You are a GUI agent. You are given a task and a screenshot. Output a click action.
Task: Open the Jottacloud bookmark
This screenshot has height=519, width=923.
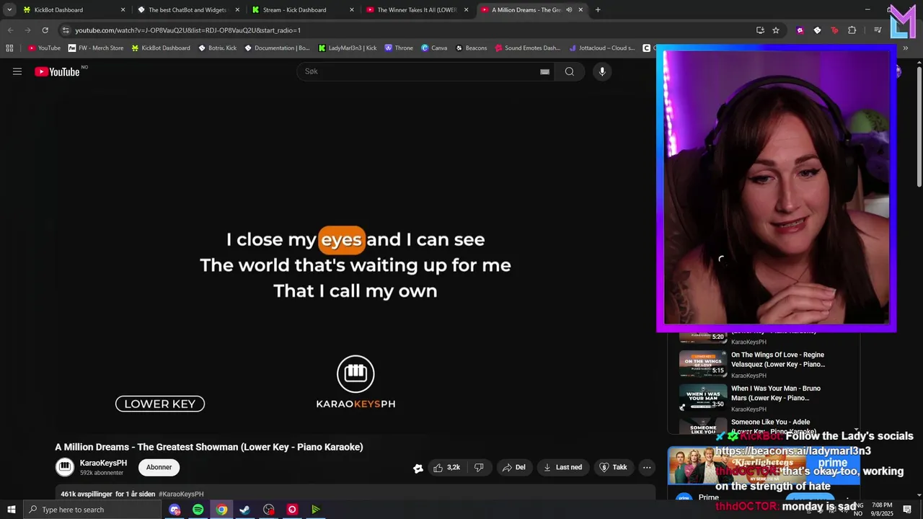[x=601, y=48]
